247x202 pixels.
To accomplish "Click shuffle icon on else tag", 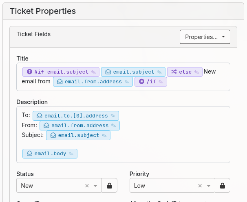I will (x=174, y=72).
